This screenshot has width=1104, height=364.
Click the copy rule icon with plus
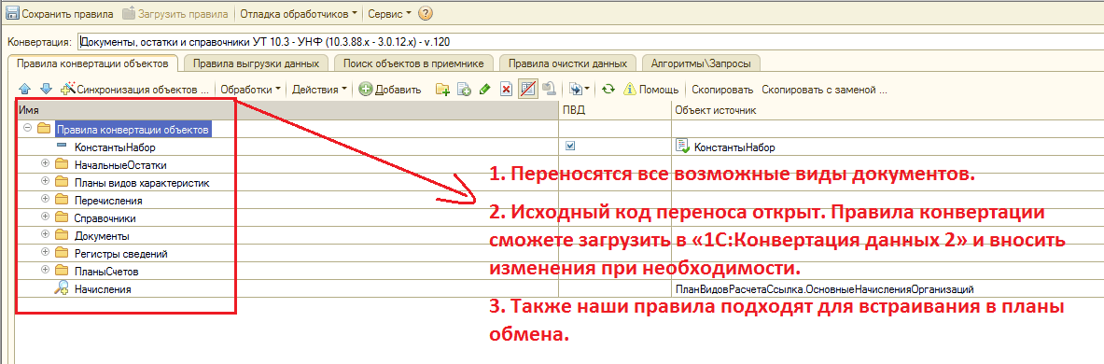[x=464, y=90]
